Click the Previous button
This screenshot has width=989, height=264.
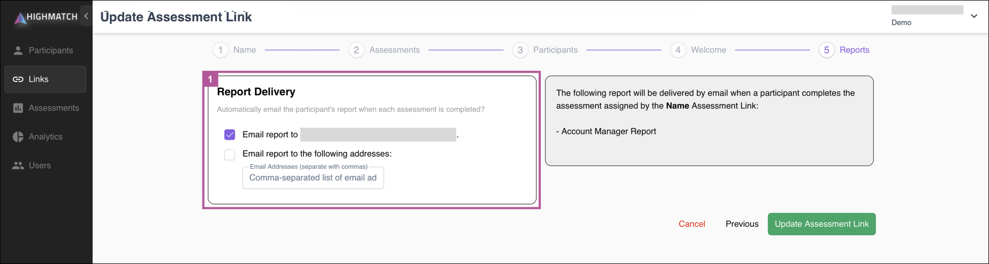pos(742,224)
